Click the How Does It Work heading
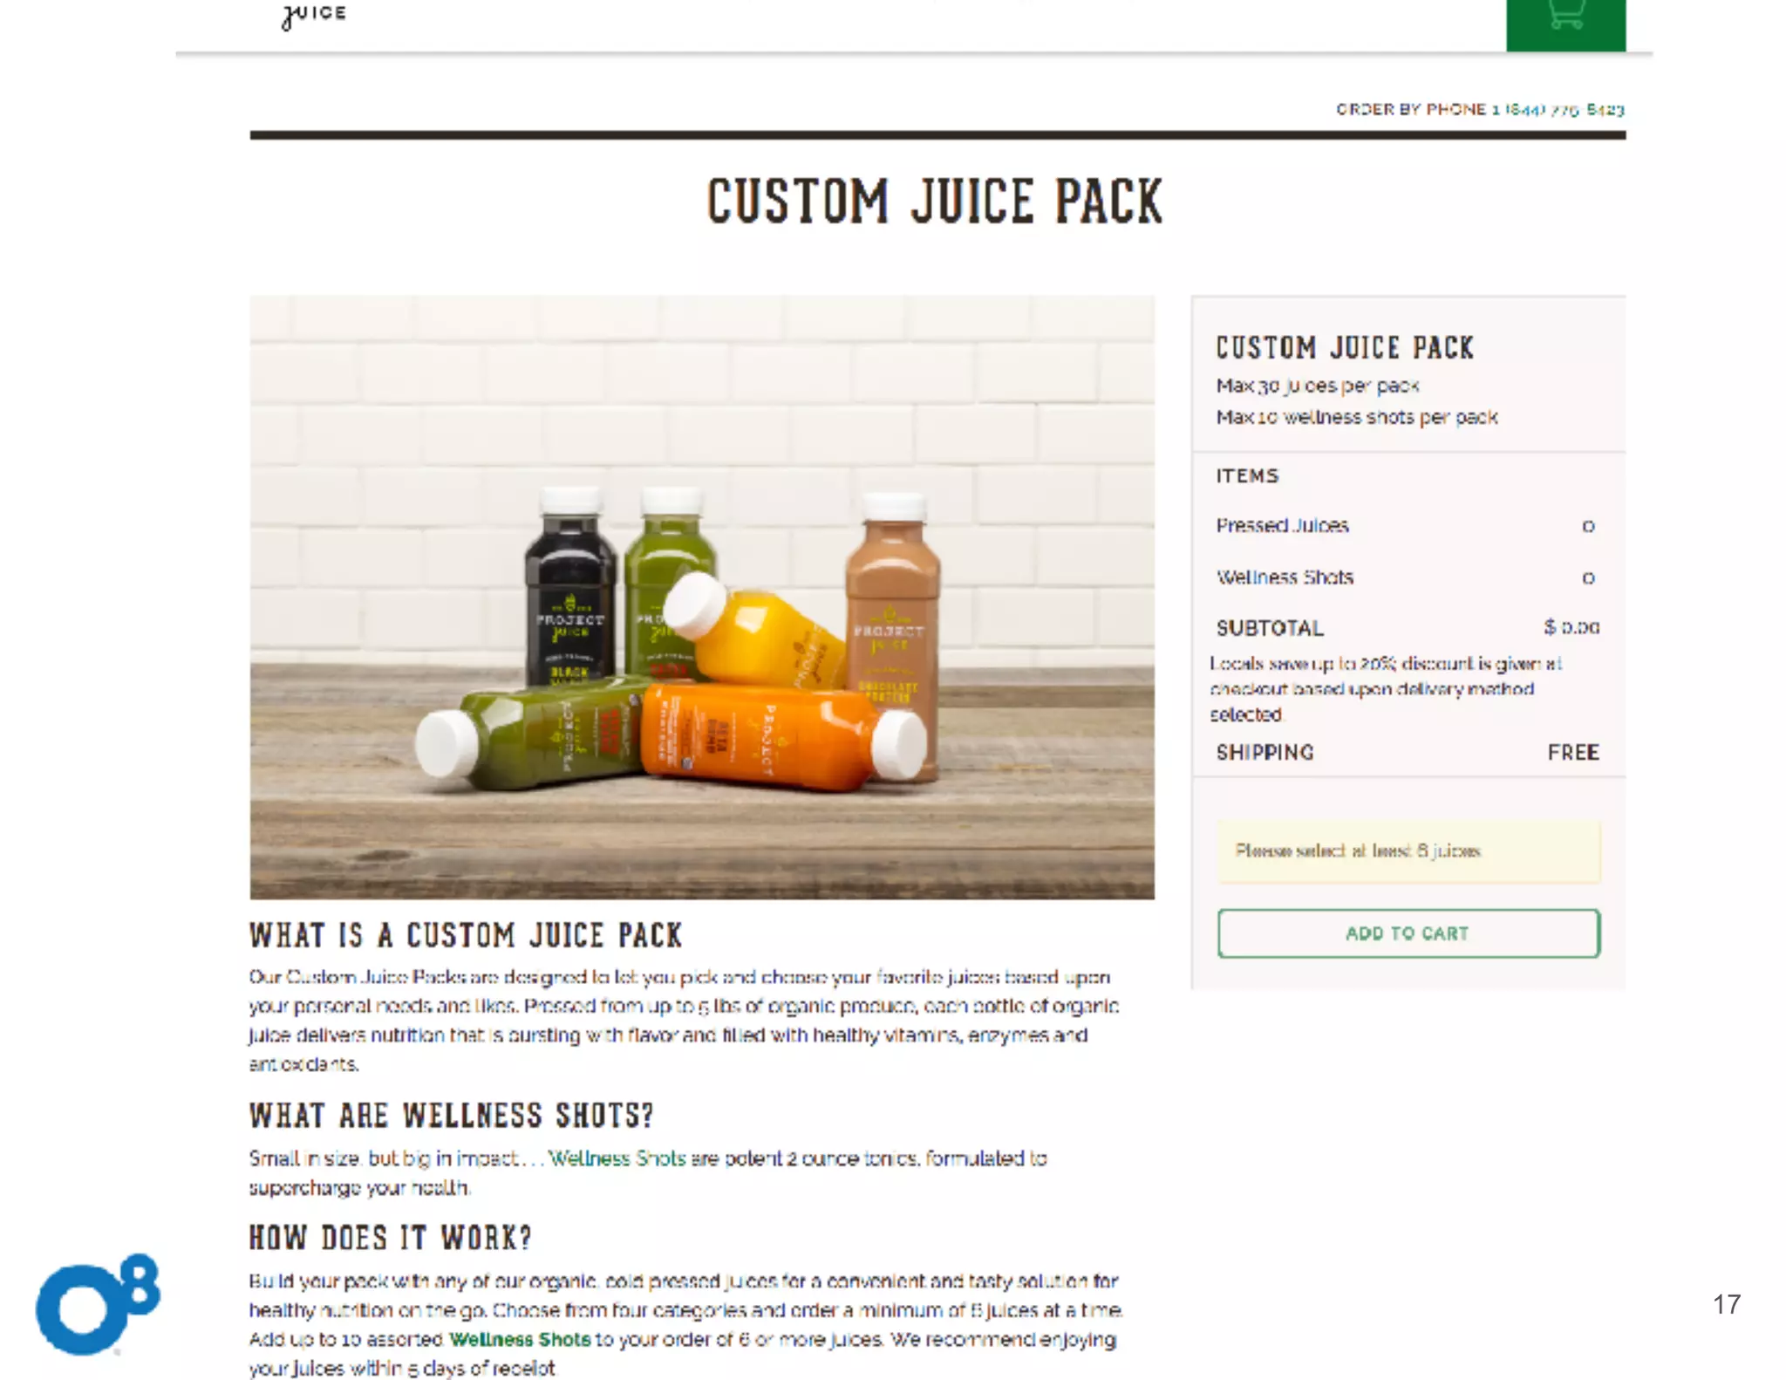 tap(390, 1238)
